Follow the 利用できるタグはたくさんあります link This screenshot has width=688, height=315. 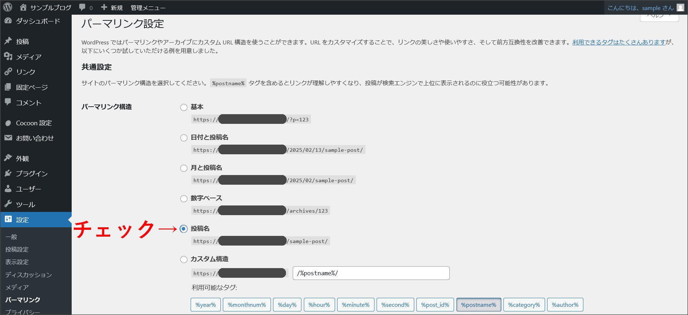point(618,42)
